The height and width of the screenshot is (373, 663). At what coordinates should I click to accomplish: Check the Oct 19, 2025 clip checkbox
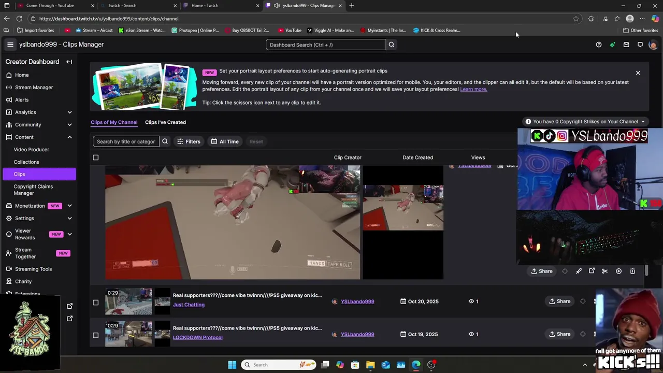click(x=95, y=335)
